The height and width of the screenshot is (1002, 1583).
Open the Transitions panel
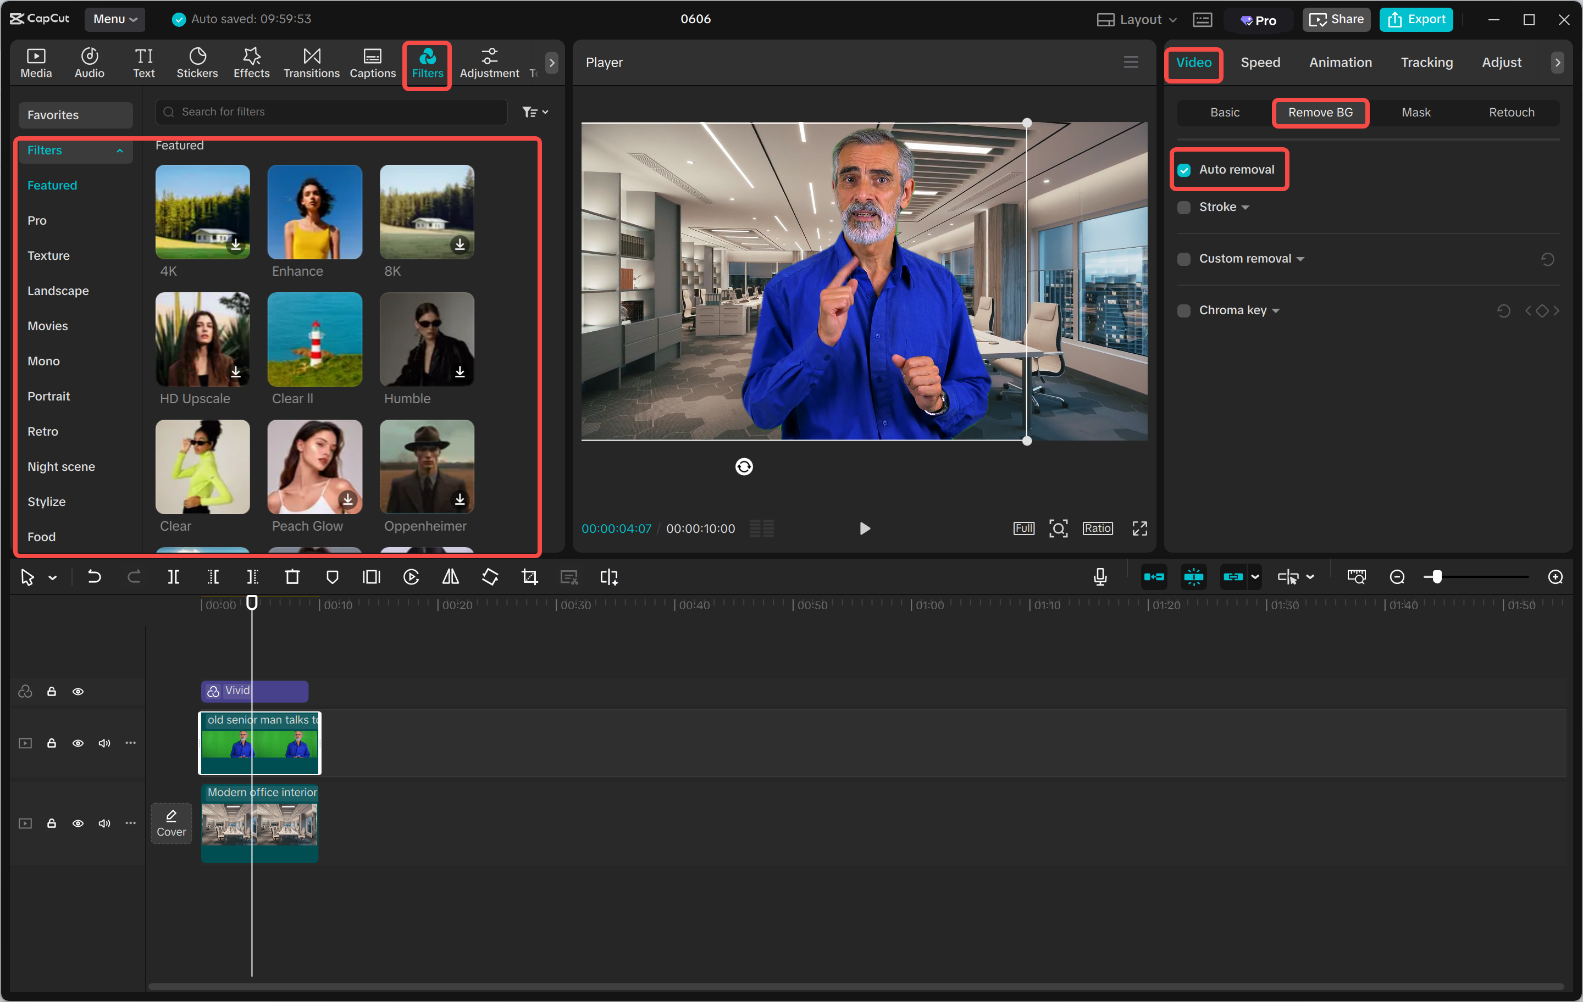point(311,63)
